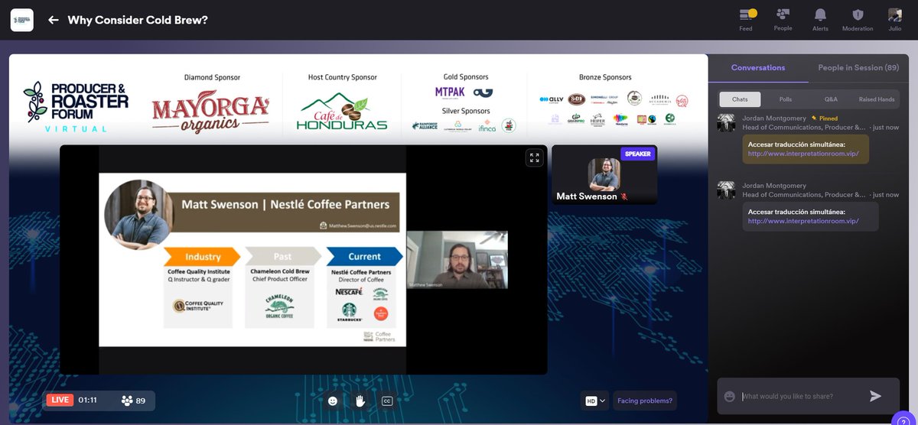Click the Producer & Roaster Forum app logo
Viewport: 918px width, 425px height.
[21, 20]
